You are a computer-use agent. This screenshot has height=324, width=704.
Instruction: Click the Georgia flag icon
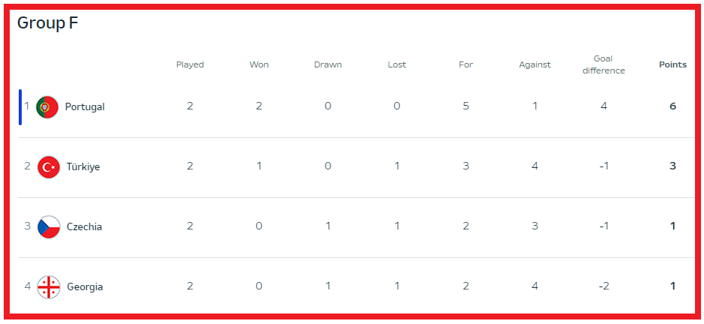point(49,286)
